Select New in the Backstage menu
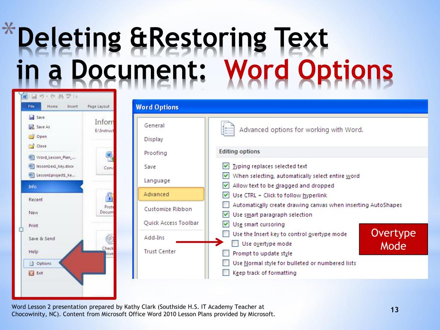Viewport: 440px width, 330px height. pos(33,212)
